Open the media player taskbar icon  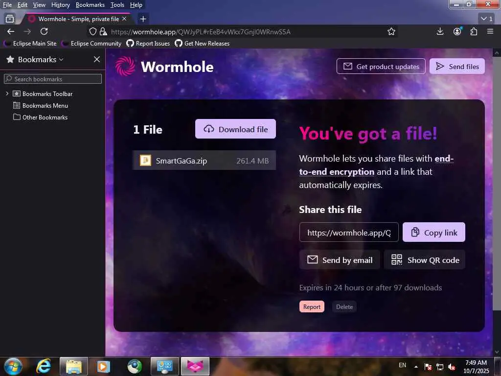(x=103, y=366)
